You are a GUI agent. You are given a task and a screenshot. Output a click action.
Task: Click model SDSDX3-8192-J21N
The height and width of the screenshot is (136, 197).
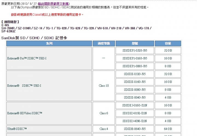[x=135, y=113]
